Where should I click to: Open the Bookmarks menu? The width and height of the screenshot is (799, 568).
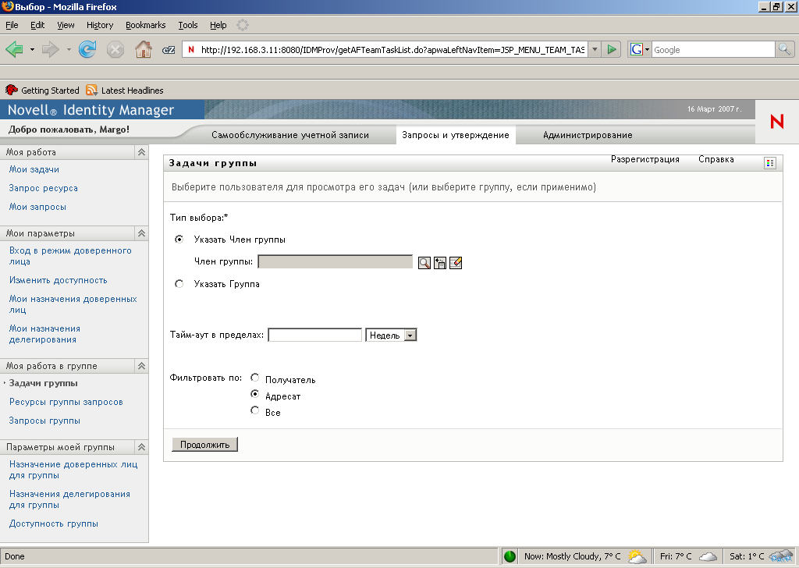point(146,25)
